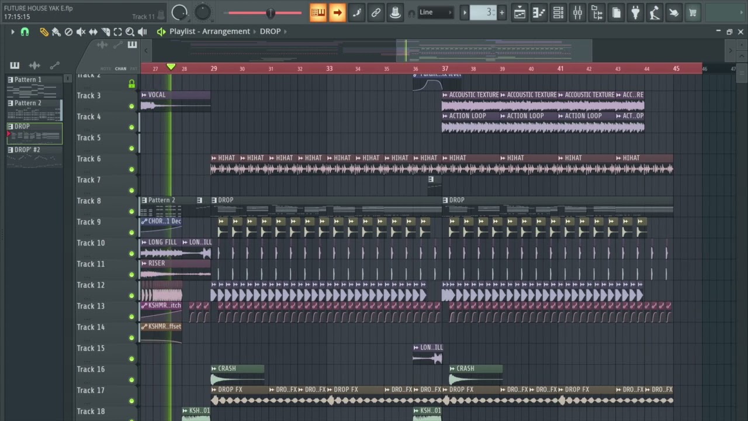This screenshot has width=748, height=421.
Task: Click the tempo tapper icon
Action: click(654, 12)
